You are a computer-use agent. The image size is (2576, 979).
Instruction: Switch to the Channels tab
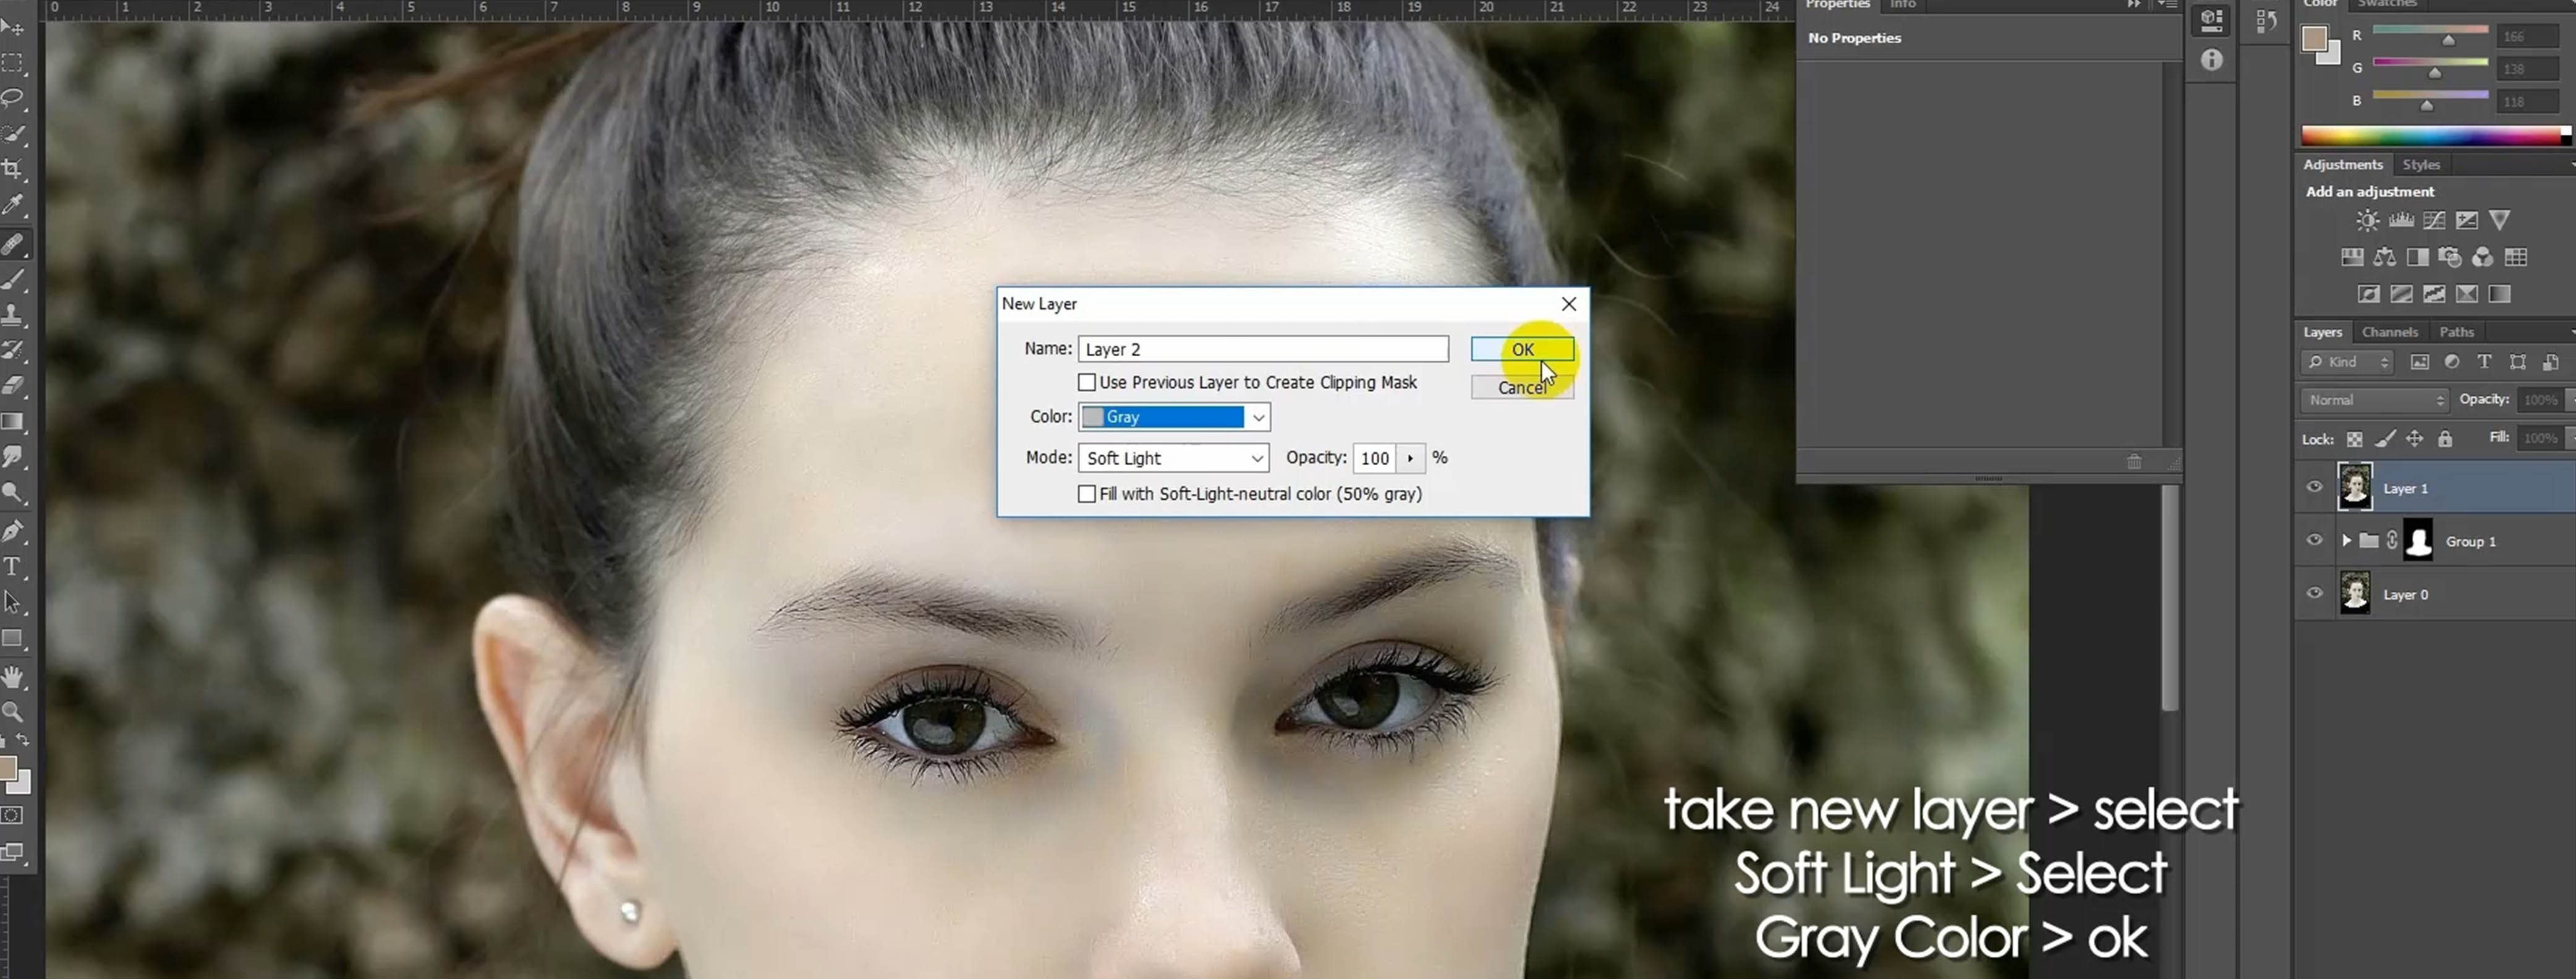tap(2389, 332)
